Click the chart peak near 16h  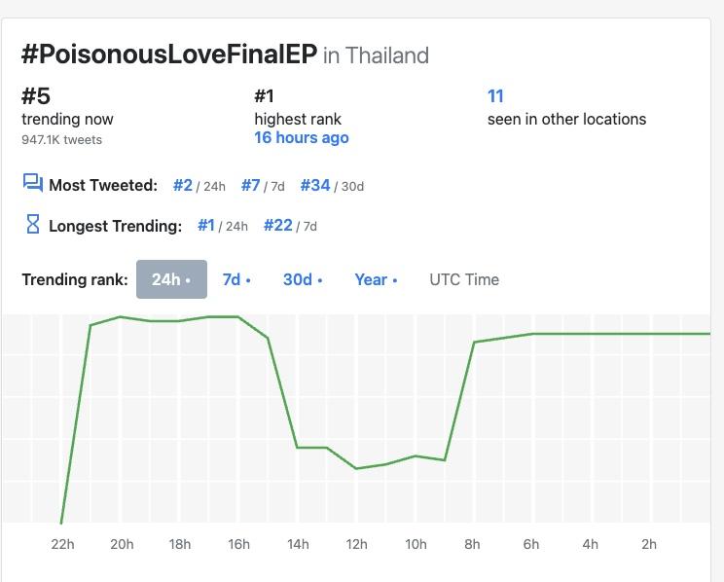(238, 316)
